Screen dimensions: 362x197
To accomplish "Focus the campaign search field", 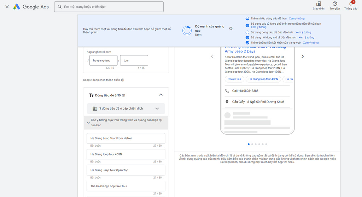I will (x=109, y=7).
